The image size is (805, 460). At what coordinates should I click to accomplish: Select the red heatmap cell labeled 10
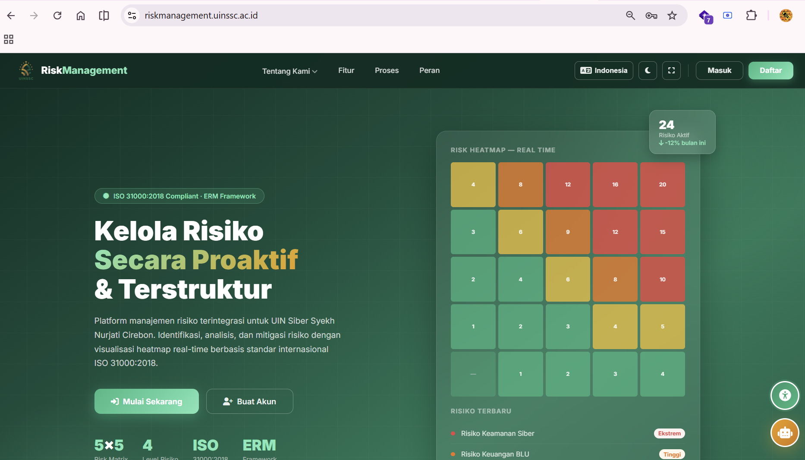tap(662, 279)
